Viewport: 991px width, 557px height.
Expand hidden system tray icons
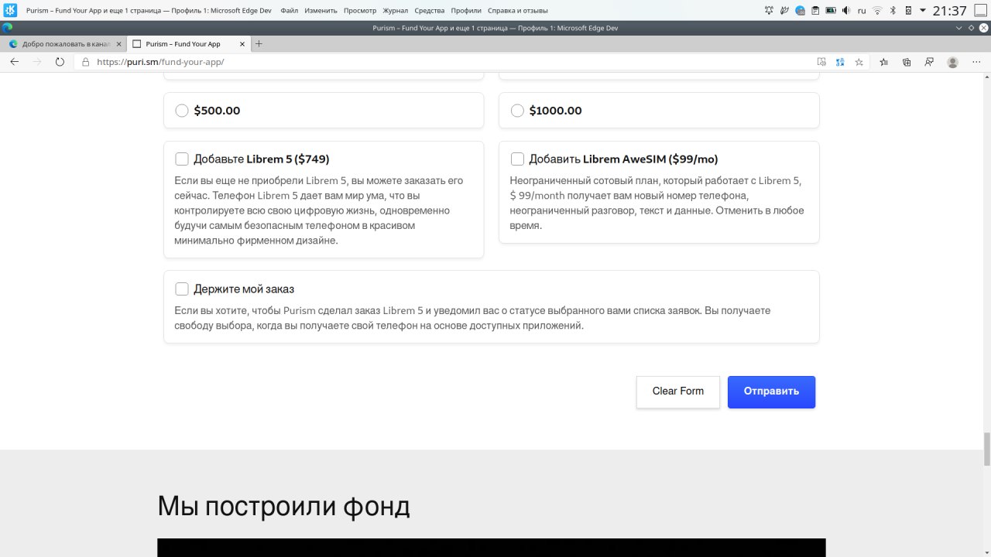point(923,11)
